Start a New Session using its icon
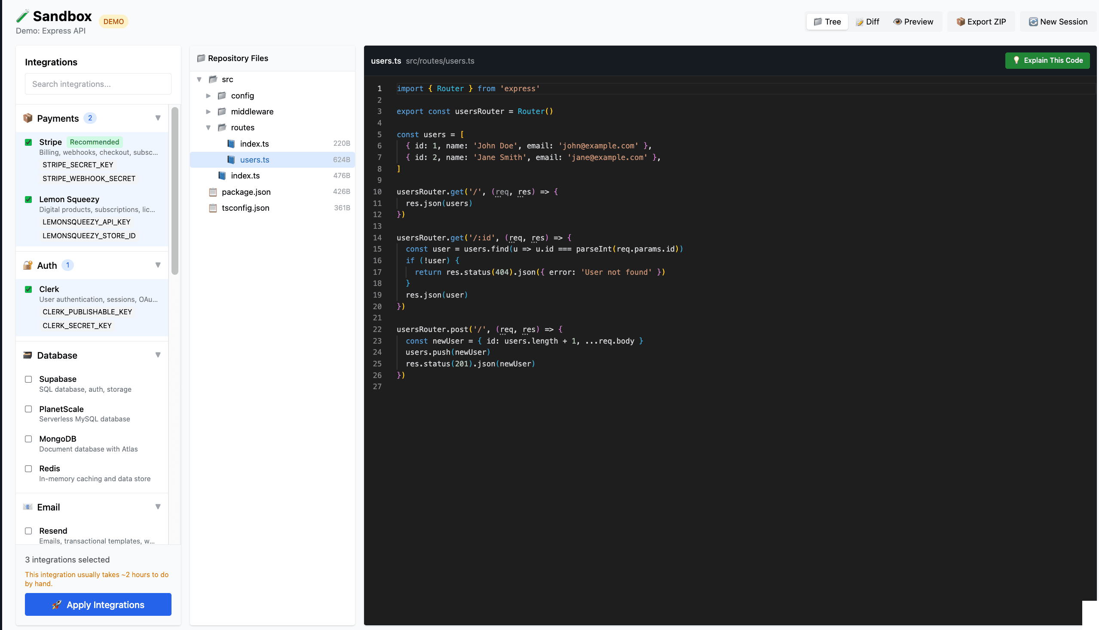Screen dimensions: 1099x630 (1034, 21)
